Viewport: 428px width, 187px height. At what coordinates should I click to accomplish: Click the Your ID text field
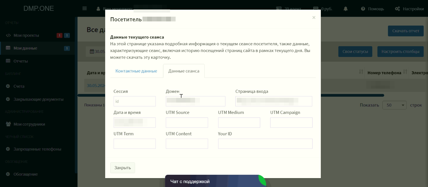(265, 144)
